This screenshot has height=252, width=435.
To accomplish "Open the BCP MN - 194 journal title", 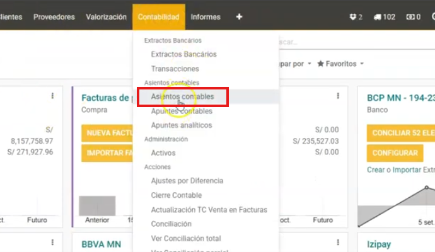I will [401, 98].
